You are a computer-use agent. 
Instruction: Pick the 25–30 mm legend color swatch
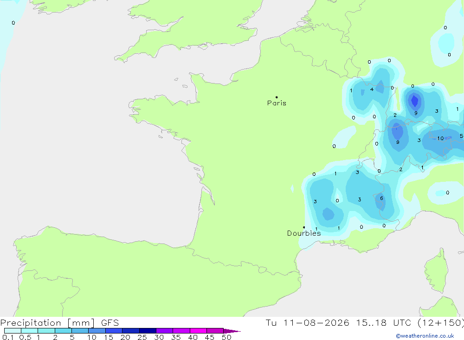tap(148, 331)
